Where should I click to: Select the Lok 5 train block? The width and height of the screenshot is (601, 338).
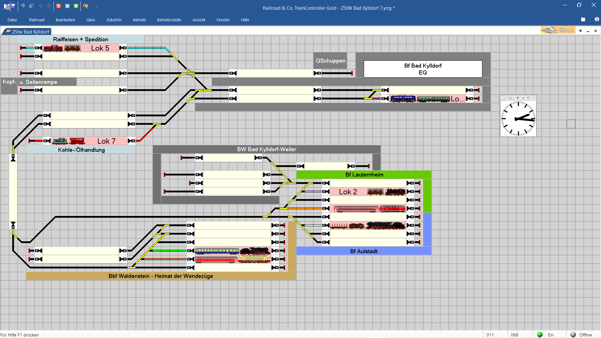81,48
